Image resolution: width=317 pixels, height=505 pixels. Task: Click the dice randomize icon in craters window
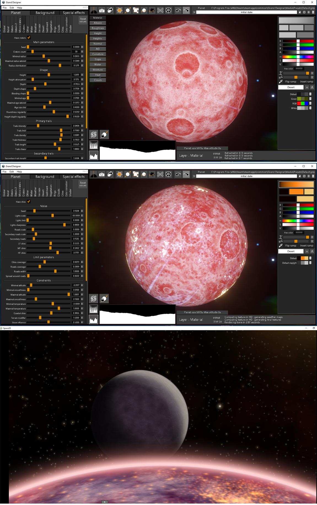click(x=168, y=10)
